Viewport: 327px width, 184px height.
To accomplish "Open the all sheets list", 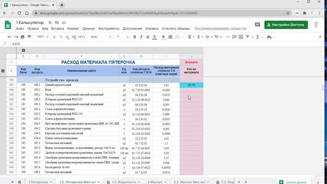I will coord(19,182).
